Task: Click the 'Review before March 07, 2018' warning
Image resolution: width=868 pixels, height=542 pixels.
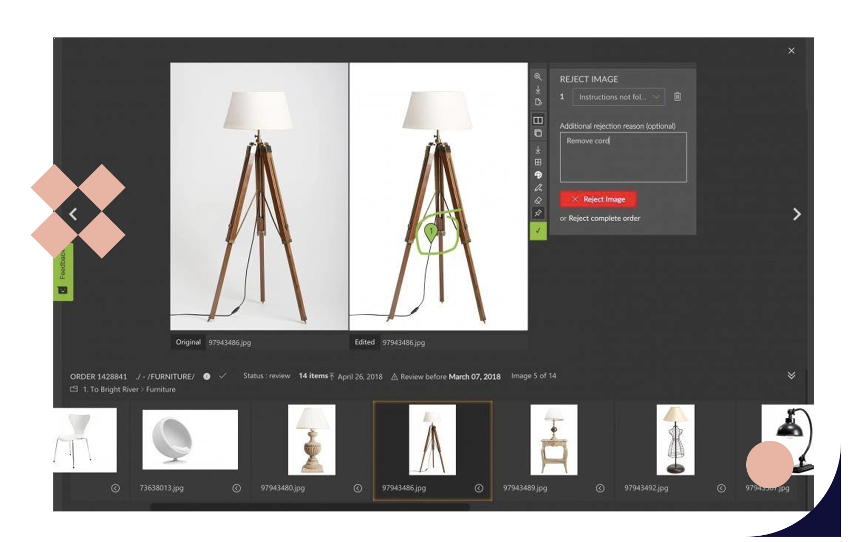Action: [x=446, y=377]
